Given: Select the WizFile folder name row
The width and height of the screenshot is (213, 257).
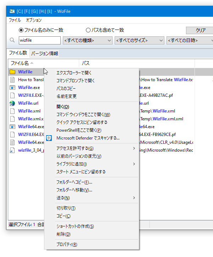Looking at the screenshot, I should [x=25, y=72].
